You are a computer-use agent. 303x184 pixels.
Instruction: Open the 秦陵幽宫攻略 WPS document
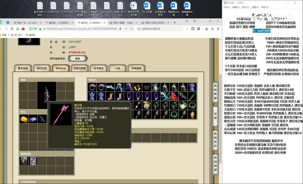(187, 9)
